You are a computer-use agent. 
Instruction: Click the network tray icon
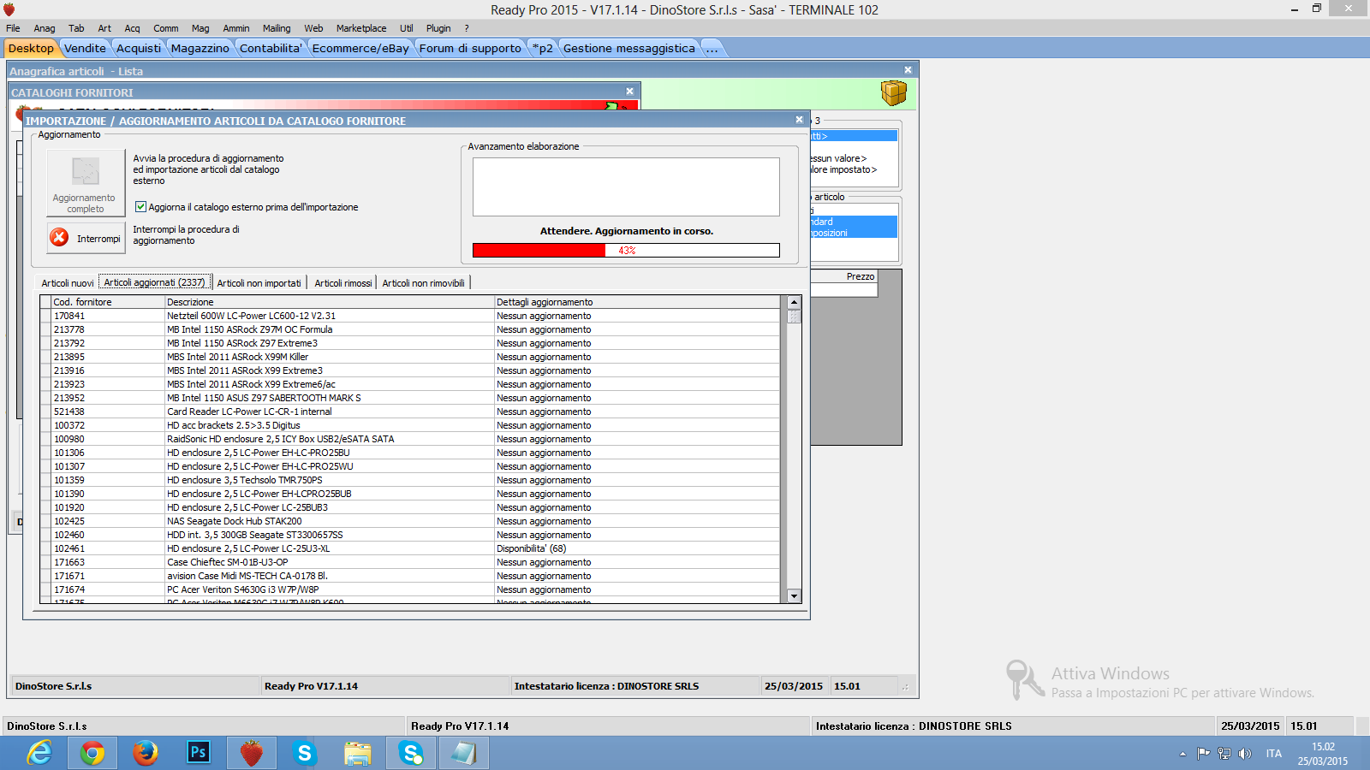pos(1224,754)
